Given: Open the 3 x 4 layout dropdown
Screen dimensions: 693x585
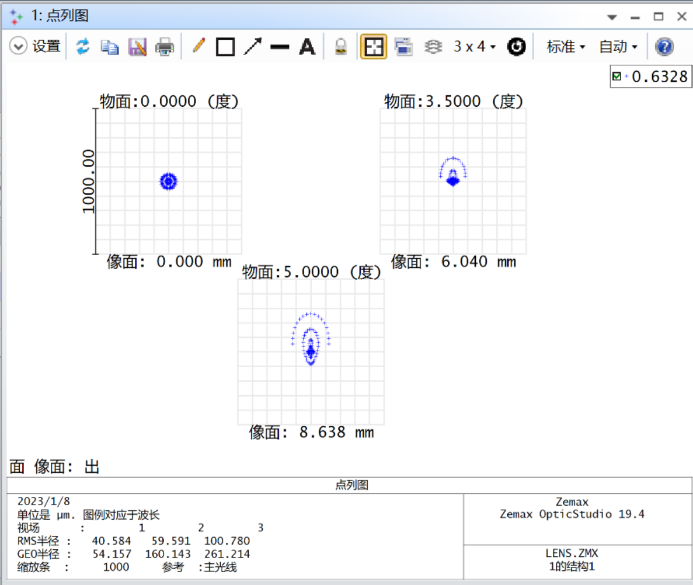Looking at the screenshot, I should click(x=475, y=46).
